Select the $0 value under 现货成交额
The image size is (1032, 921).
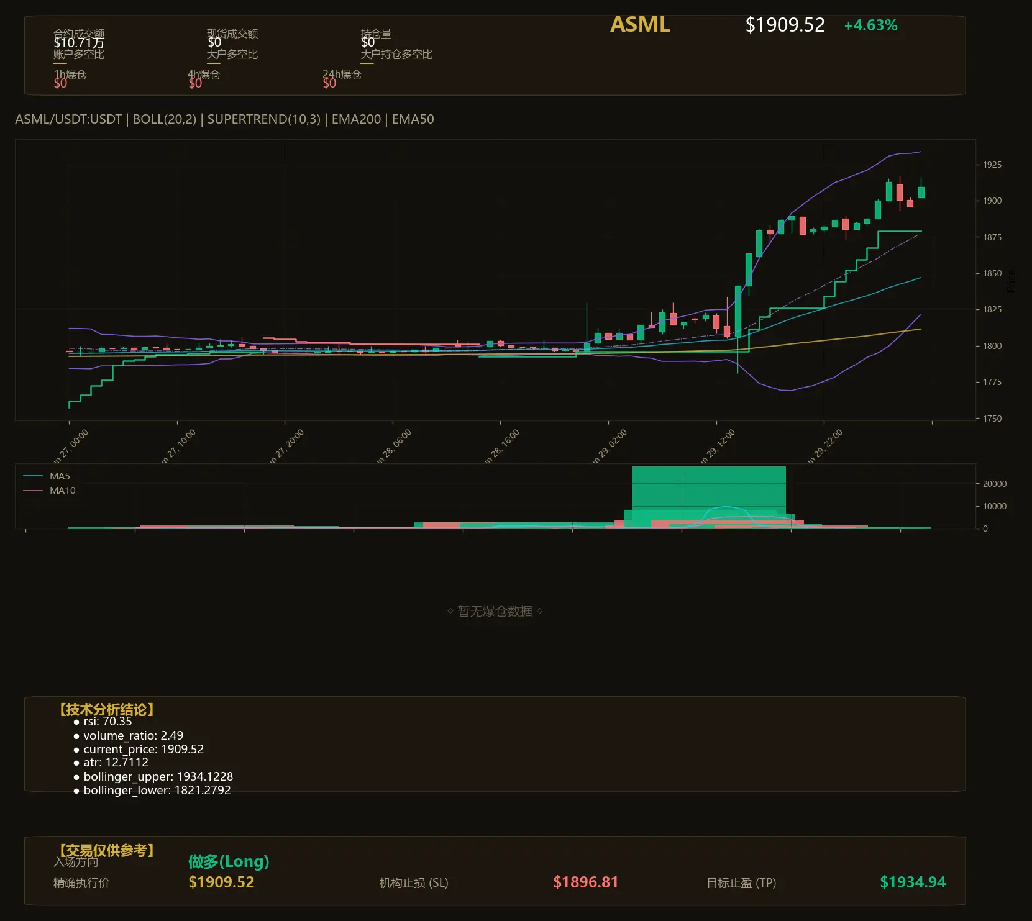pyautogui.click(x=214, y=43)
